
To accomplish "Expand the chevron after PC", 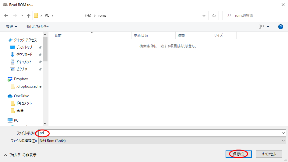I will pos(52,16).
